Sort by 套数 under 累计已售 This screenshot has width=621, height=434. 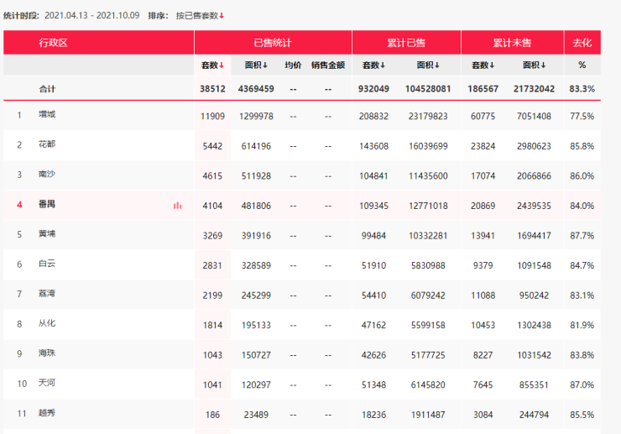(373, 65)
